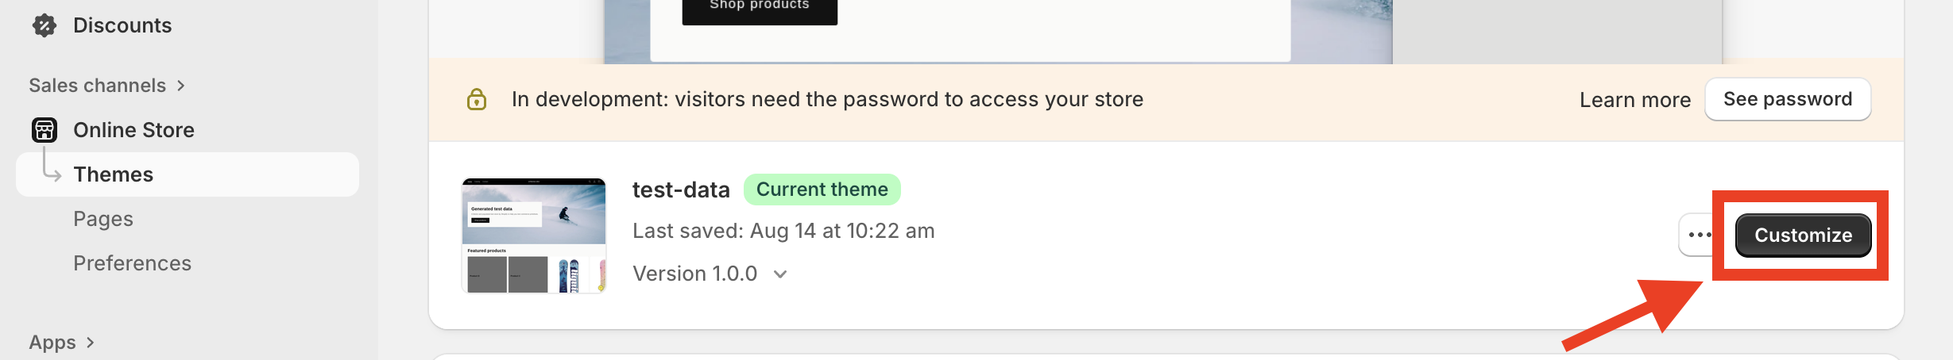This screenshot has height=360, width=1953.
Task: Open the Version 1.0.0 dropdown
Action: 780,274
